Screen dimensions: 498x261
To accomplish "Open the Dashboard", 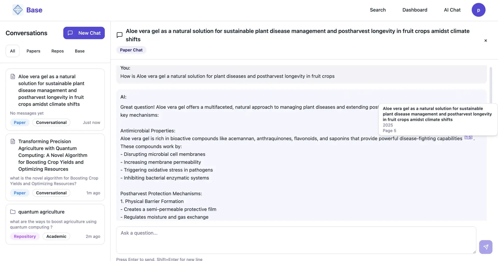I will coord(414,10).
